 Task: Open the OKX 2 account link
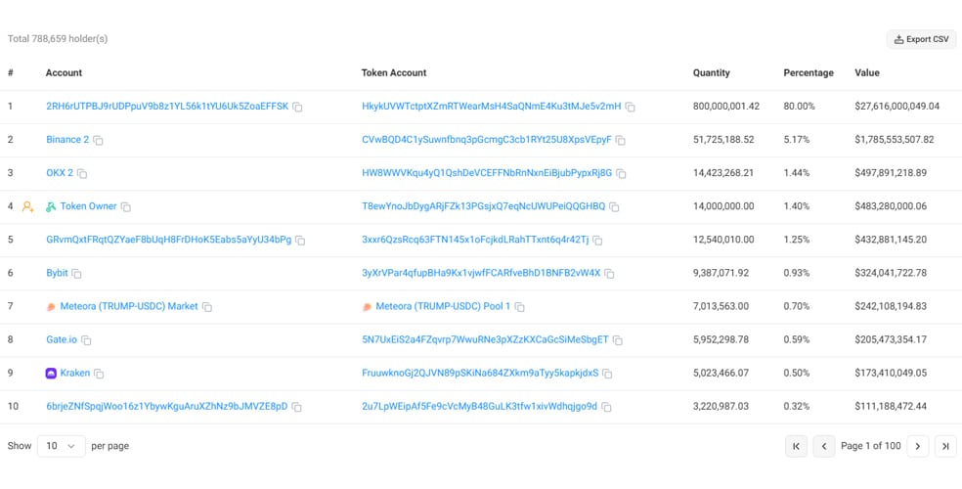coord(60,173)
